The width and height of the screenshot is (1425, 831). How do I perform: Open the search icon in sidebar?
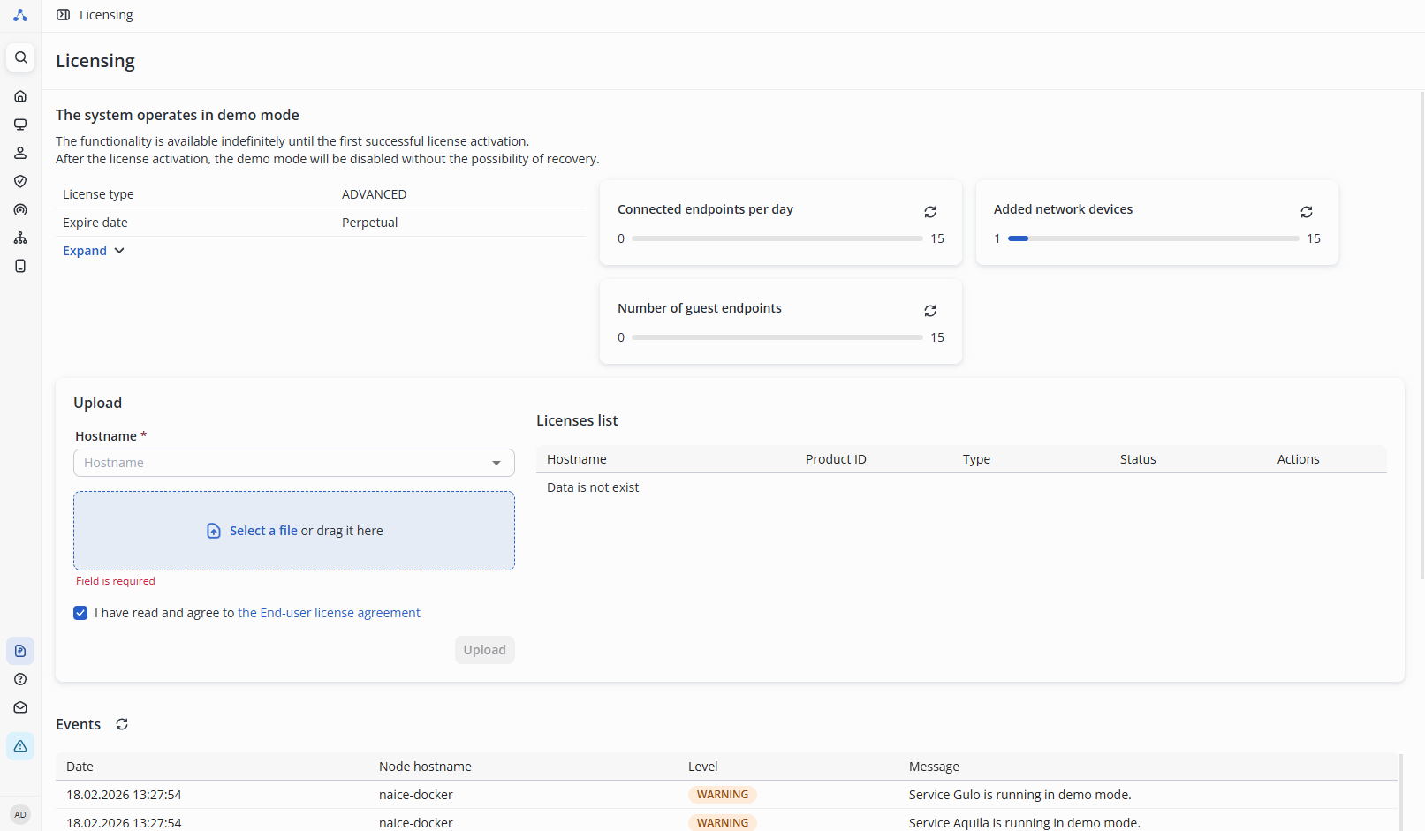coord(20,57)
